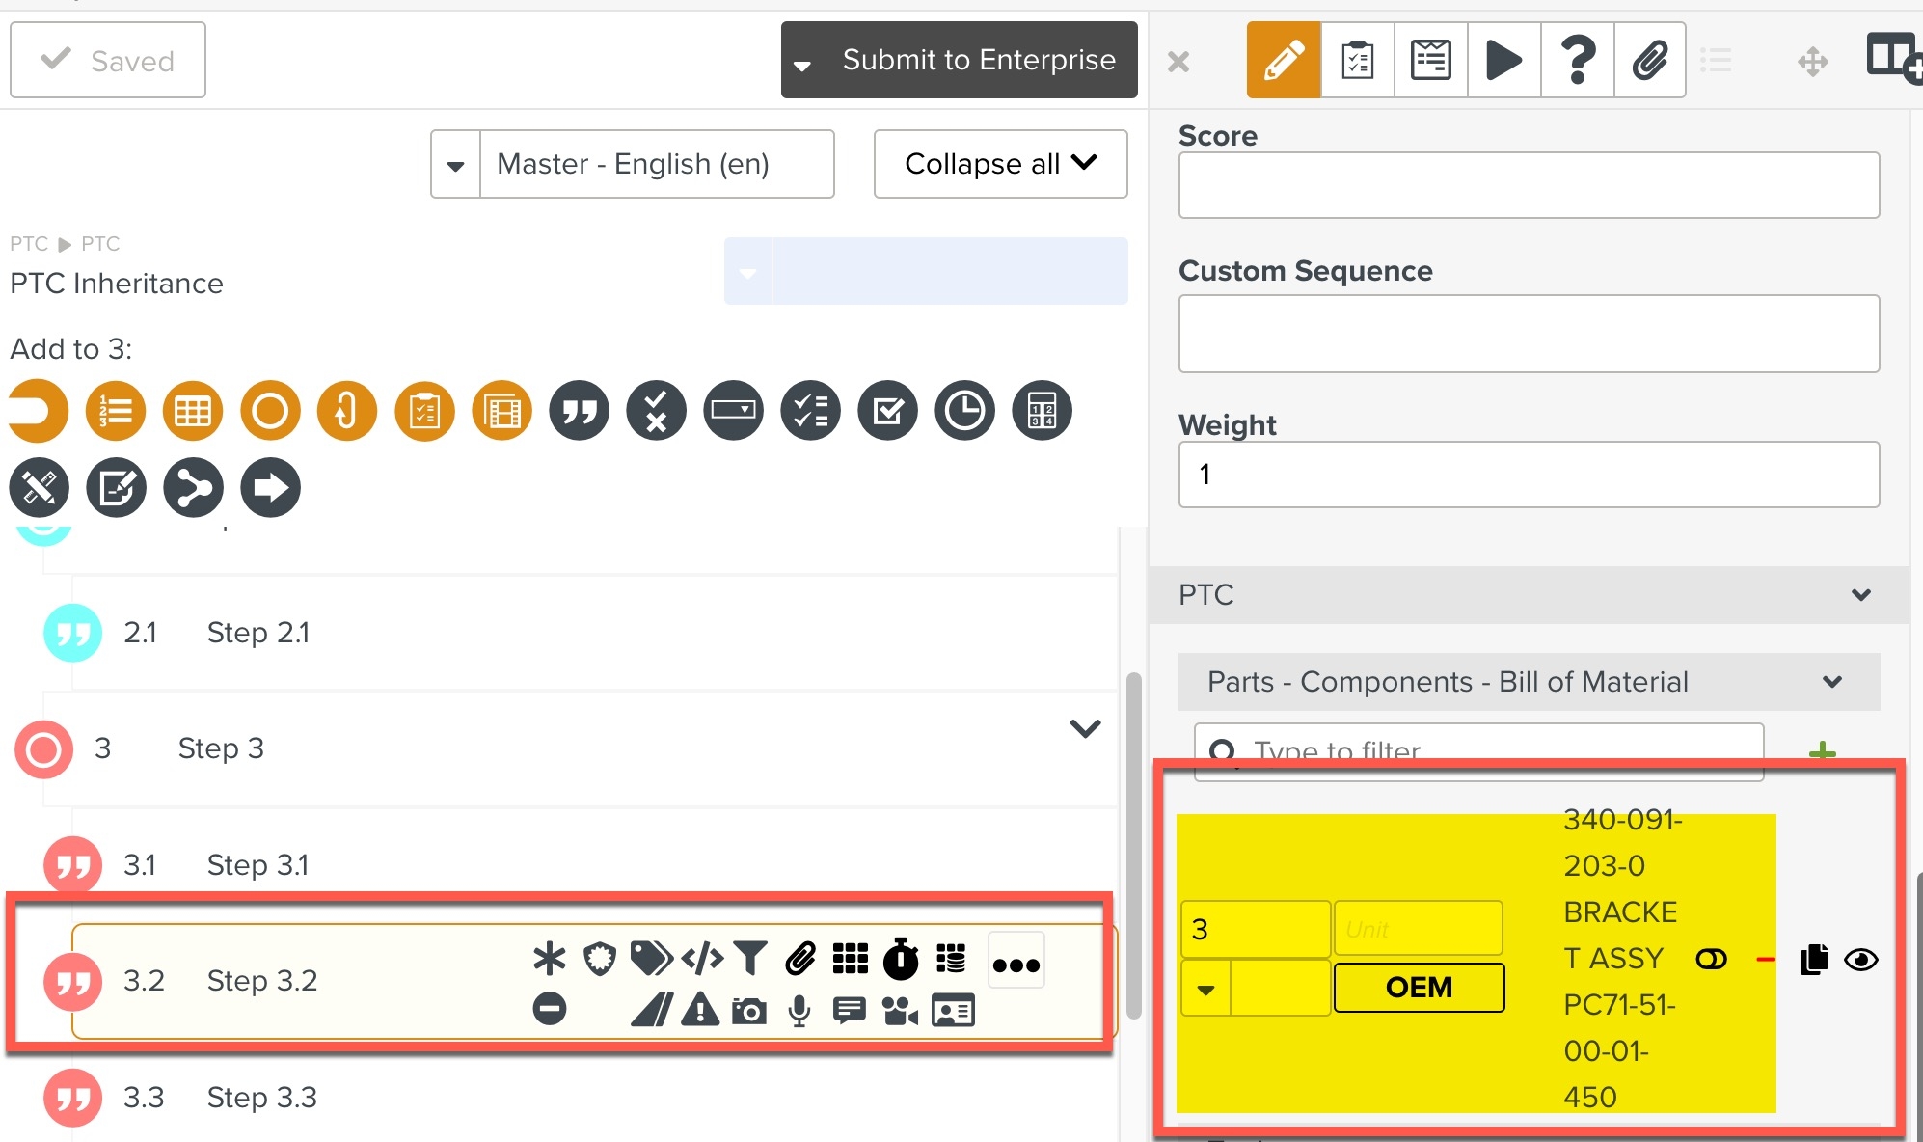The height and width of the screenshot is (1142, 1923).
Task: Open the ellipsis more-options on Step 3.2
Action: pyautogui.click(x=1016, y=959)
